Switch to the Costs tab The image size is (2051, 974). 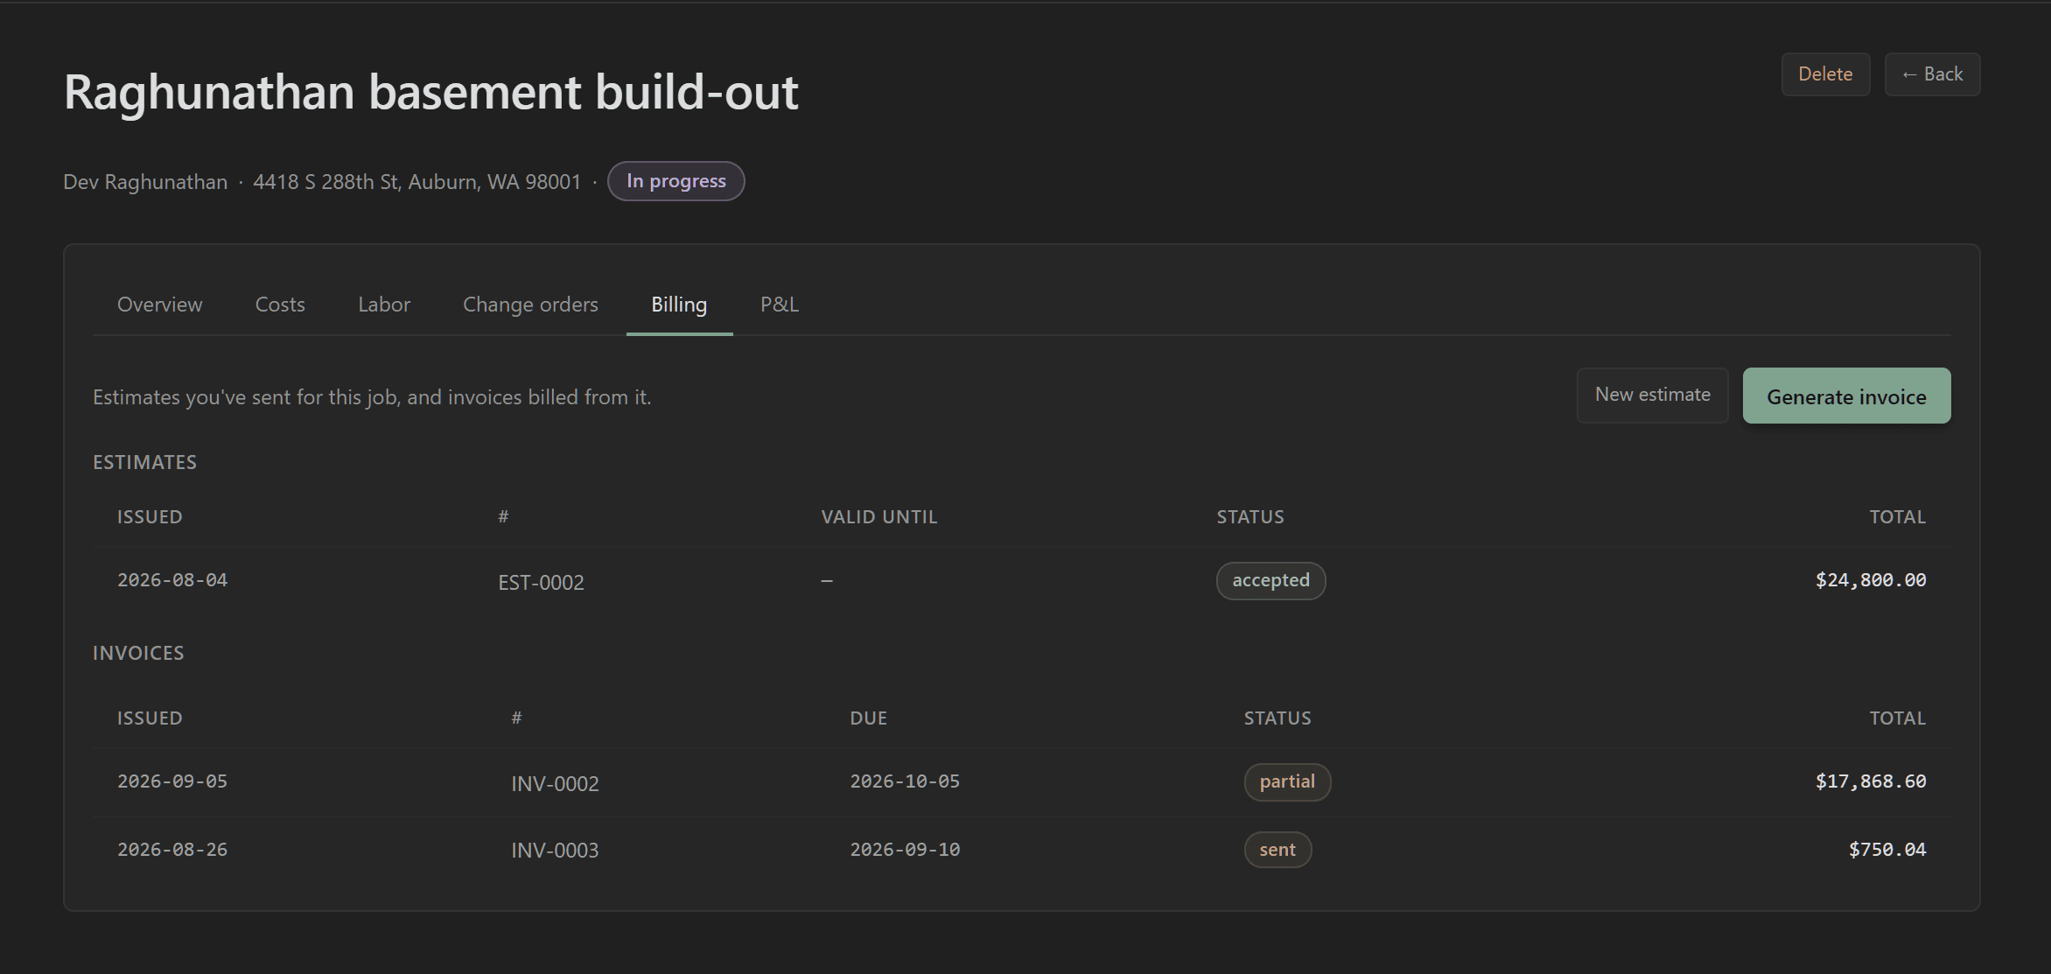(x=280, y=304)
